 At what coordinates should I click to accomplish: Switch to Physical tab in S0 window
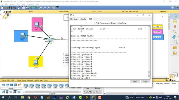(x=74, y=19)
